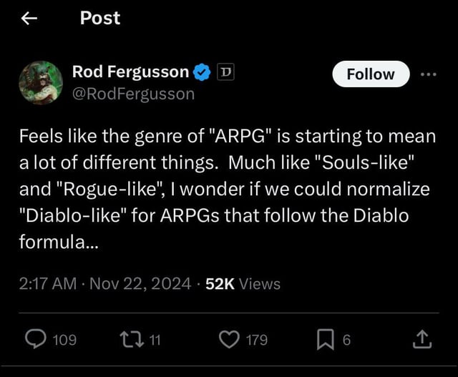Open the @RodFergusson handle link
Viewport: 458px width, 377px height.
coord(134,94)
